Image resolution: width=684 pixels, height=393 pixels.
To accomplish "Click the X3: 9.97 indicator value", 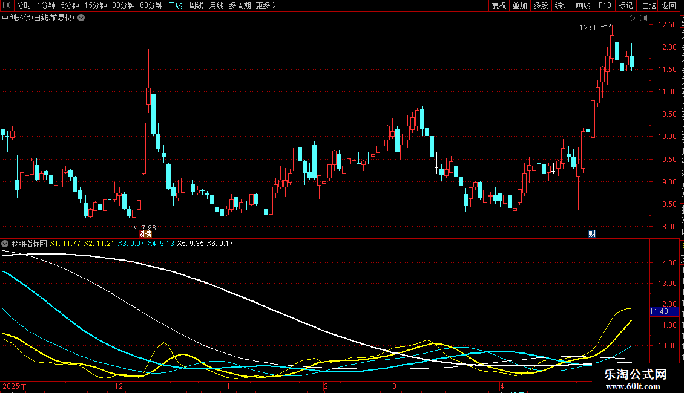I will [131, 244].
